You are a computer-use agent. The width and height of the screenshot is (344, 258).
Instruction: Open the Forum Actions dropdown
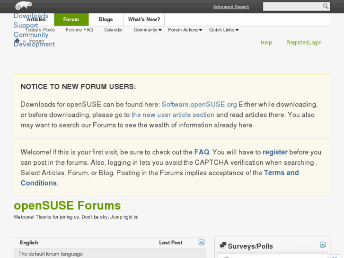coord(185,30)
